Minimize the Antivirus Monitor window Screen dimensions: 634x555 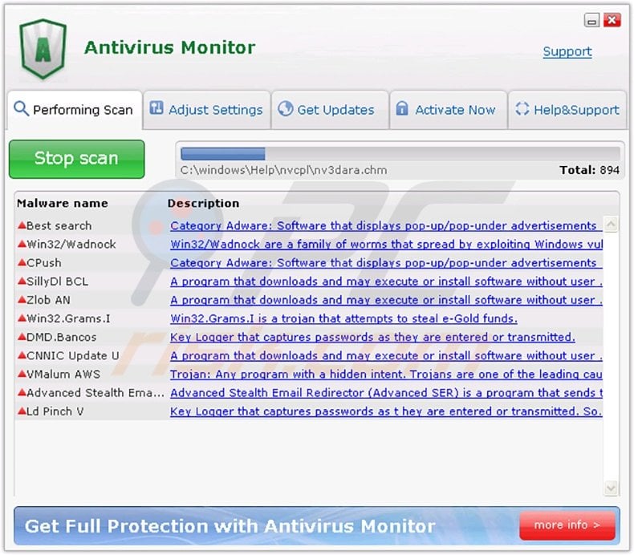click(x=591, y=20)
